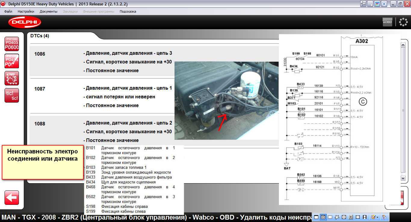Select the full window capture icon

point(316,217)
